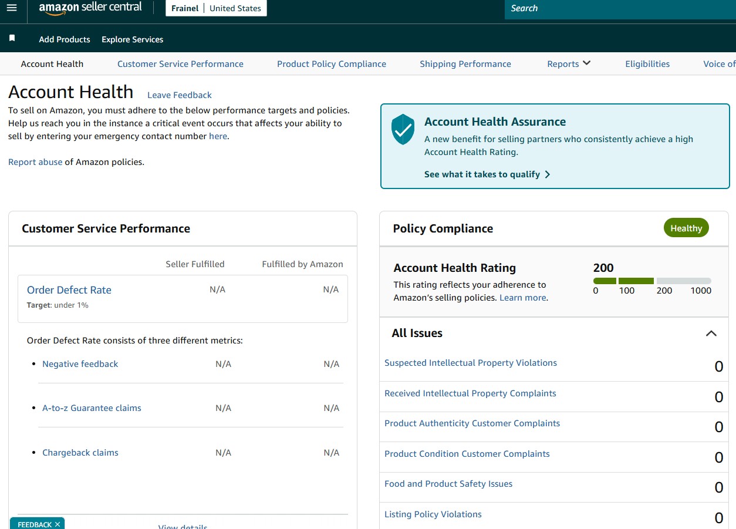Go to Add Products

click(x=65, y=39)
